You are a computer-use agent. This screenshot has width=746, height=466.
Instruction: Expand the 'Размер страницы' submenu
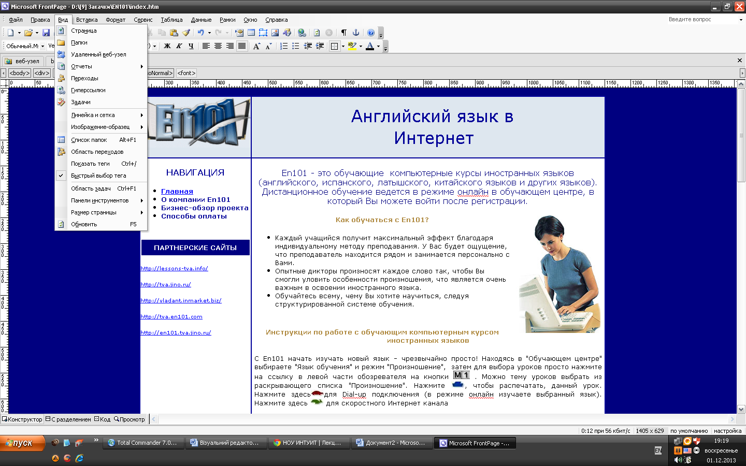tap(101, 212)
